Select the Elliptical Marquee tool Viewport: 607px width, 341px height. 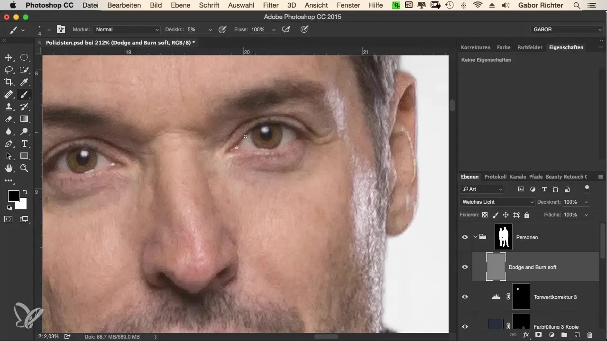[x=24, y=58]
